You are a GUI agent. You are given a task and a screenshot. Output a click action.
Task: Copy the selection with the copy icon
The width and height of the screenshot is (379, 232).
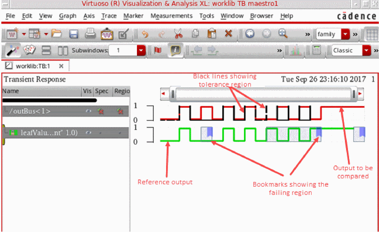[195, 34]
